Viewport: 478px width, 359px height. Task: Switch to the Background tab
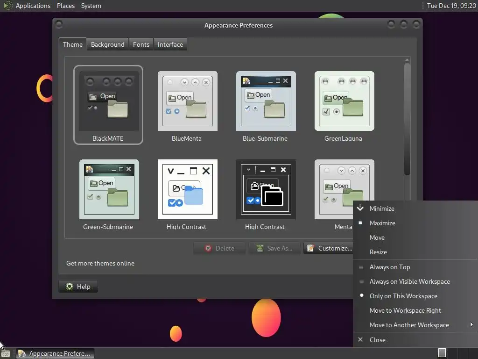[x=108, y=44]
